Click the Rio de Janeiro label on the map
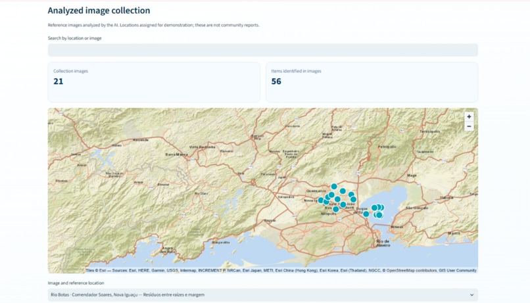 click(383, 243)
